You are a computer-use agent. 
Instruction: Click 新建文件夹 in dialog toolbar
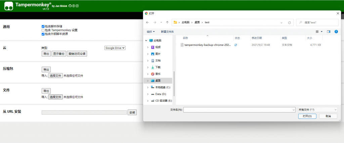[x=167, y=32]
